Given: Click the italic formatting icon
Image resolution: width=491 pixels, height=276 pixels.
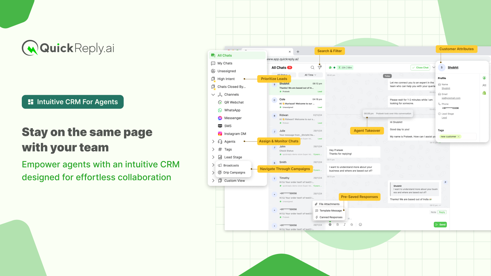Looking at the screenshot, I should [x=345, y=224].
